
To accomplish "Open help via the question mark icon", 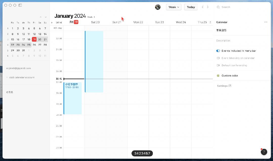I will [264, 152].
